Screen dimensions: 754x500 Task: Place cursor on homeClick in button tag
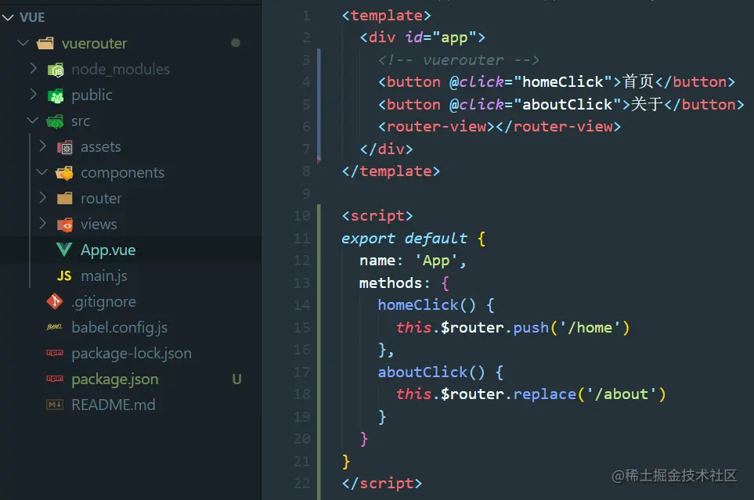pyautogui.click(x=563, y=81)
